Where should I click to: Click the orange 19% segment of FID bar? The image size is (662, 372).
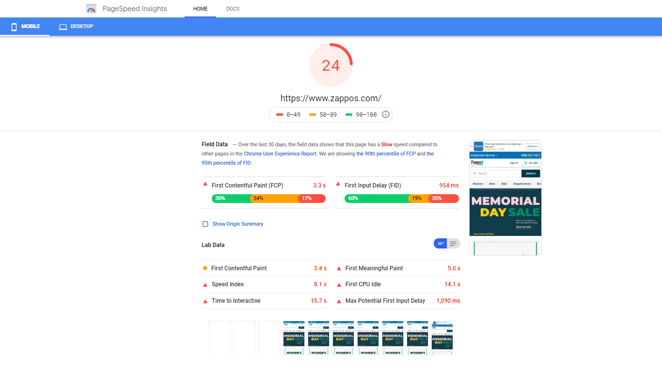418,199
